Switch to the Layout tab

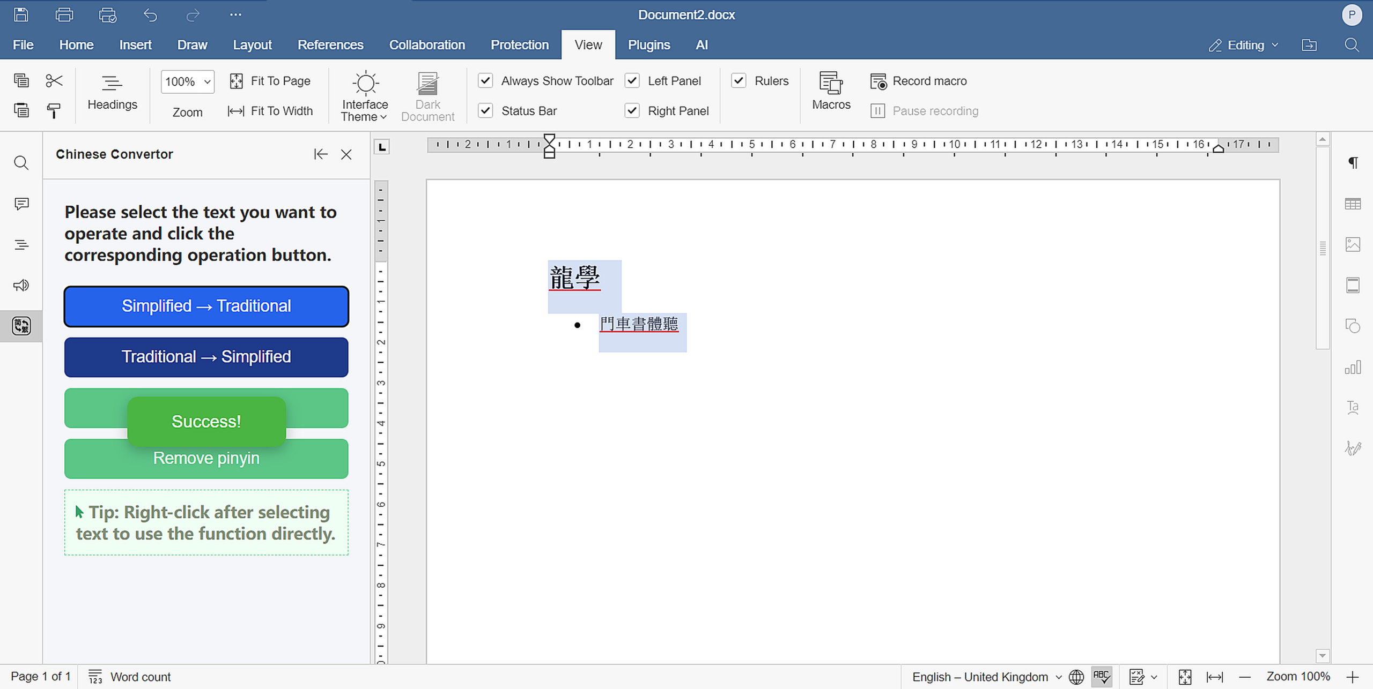tap(252, 45)
